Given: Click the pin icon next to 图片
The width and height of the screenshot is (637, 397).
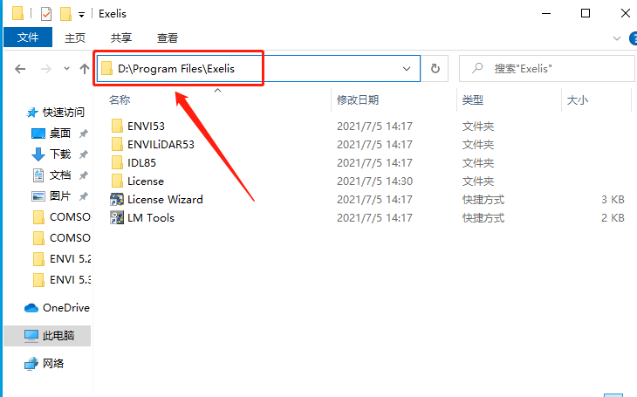Looking at the screenshot, I should [x=83, y=196].
